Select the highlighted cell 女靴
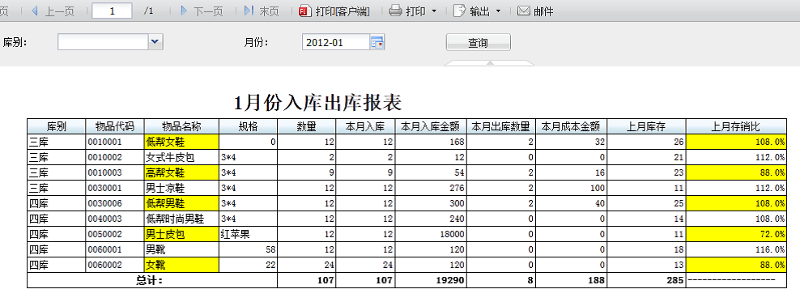 click(181, 265)
